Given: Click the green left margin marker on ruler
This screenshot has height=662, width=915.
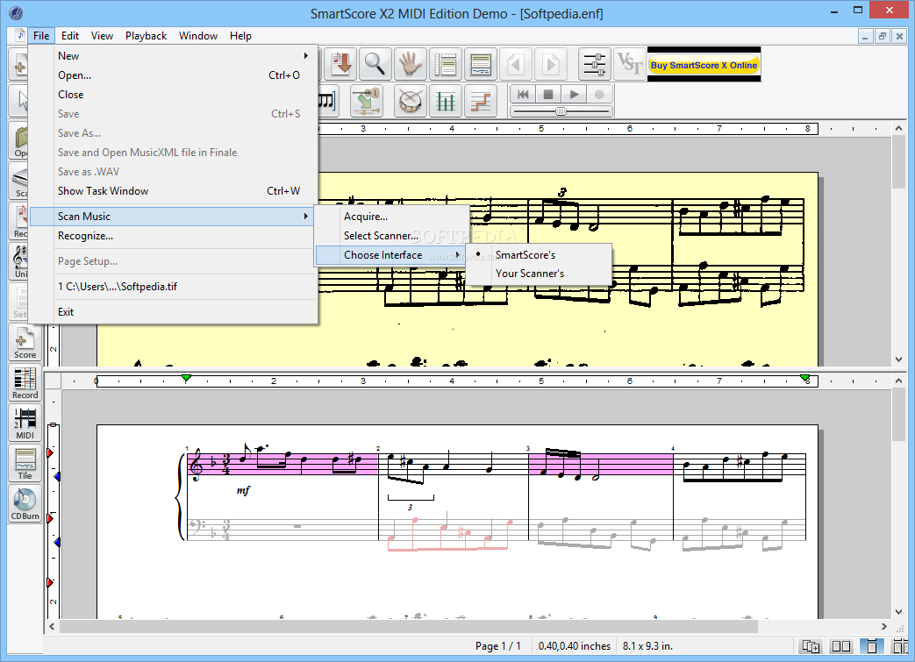Looking at the screenshot, I should point(186,379).
